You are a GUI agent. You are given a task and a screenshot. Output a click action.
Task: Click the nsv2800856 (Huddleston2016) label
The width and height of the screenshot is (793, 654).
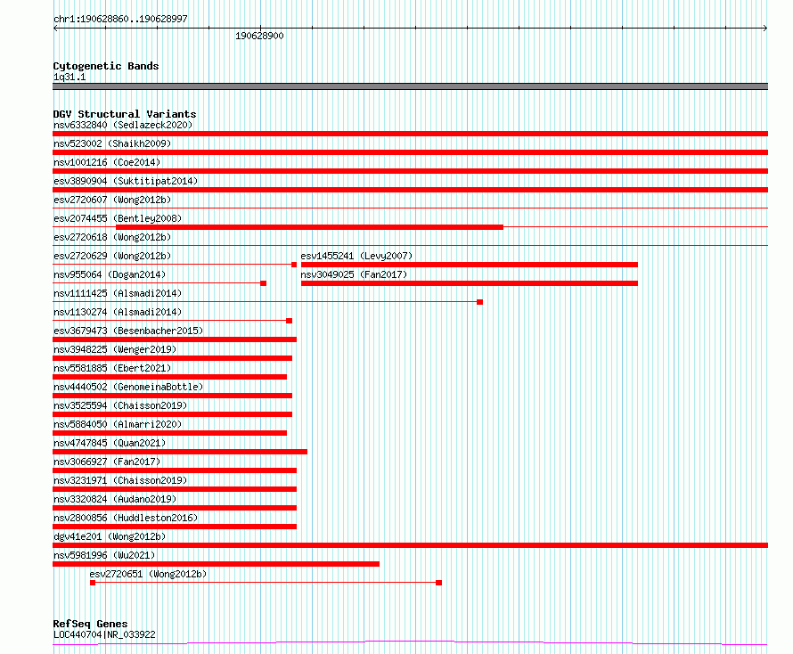126,518
